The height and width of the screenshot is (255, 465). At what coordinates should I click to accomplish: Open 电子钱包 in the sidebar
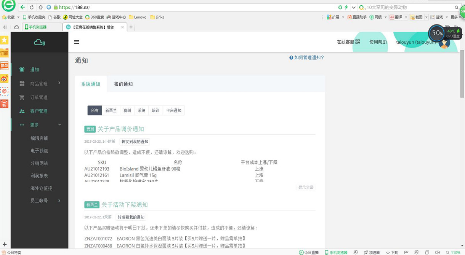pyautogui.click(x=39, y=151)
